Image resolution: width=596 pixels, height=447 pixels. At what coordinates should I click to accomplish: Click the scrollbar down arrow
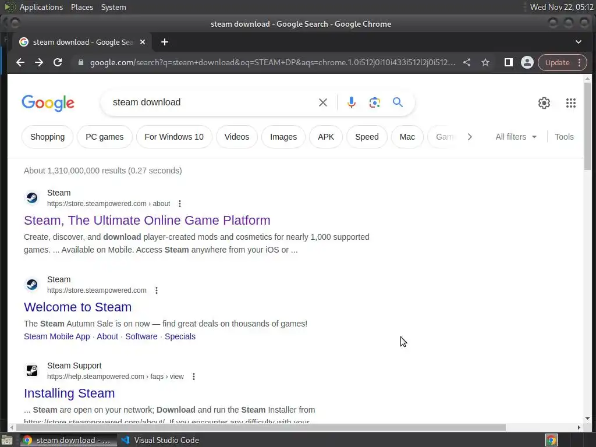(587, 418)
